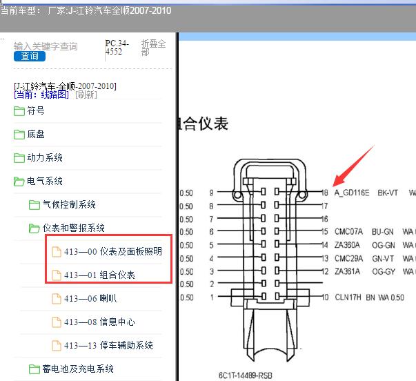Click the ZA360A wire label

(347, 245)
